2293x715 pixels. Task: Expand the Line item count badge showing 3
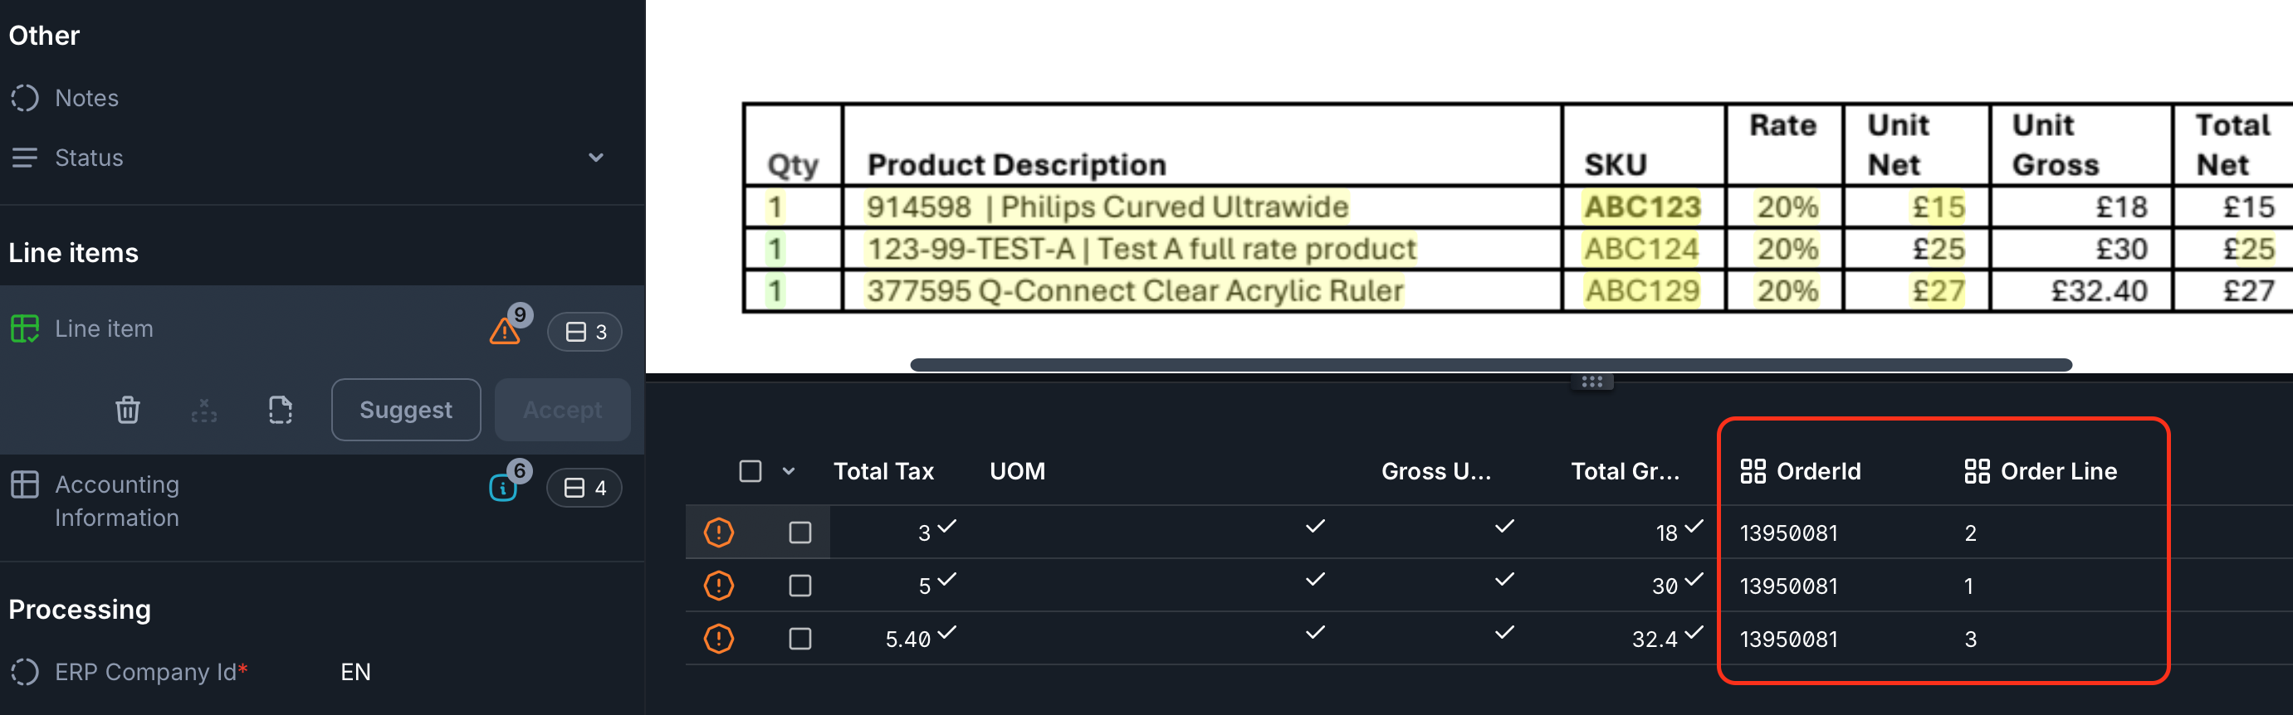pos(584,333)
